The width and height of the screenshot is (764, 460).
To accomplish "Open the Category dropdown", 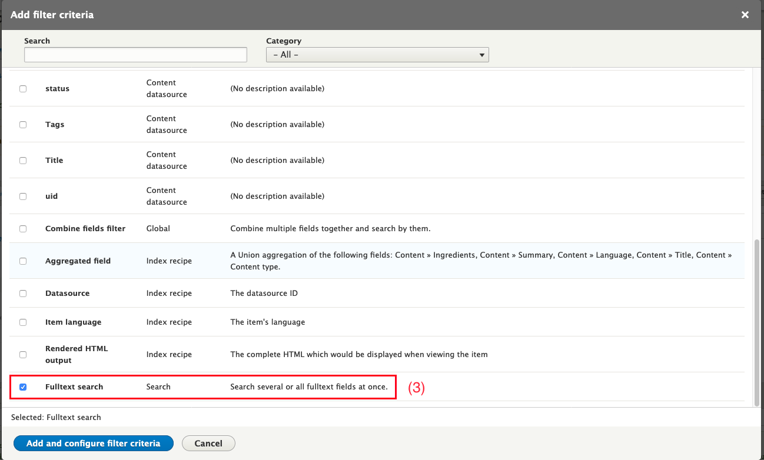I will (x=377, y=55).
